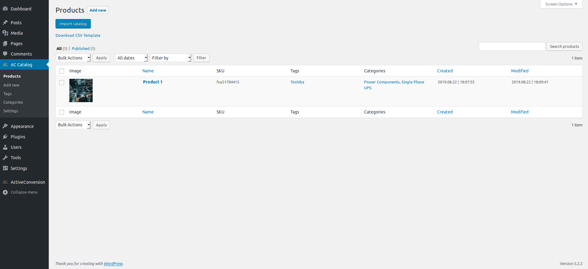Sort by Modified in table footer
This screenshot has height=269, width=588.
click(520, 112)
